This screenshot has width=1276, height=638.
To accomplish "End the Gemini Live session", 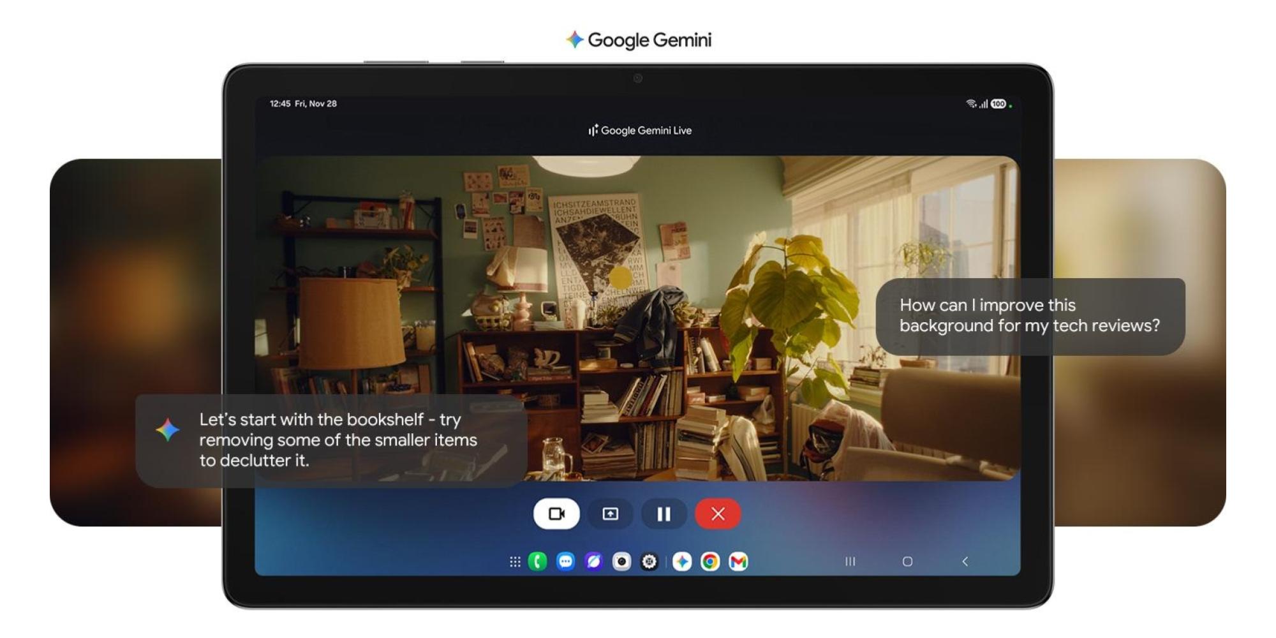I will pyautogui.click(x=718, y=514).
